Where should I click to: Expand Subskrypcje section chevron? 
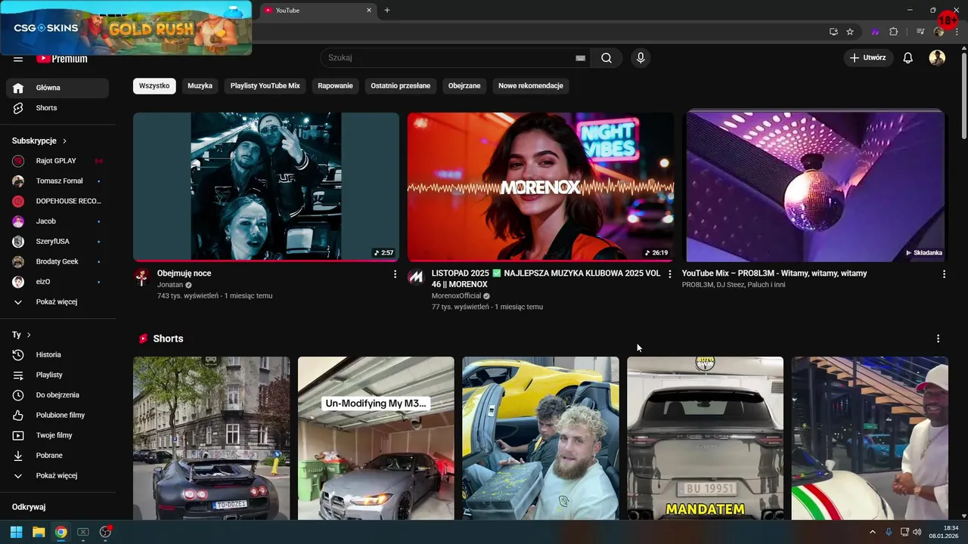[64, 141]
